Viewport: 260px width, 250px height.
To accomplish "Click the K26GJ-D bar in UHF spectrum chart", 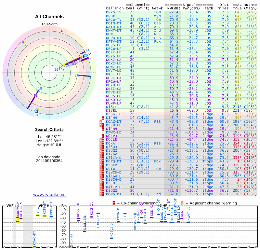I will pyautogui.click(x=111, y=238).
